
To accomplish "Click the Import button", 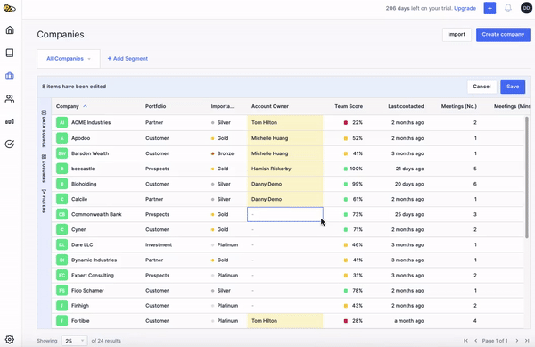I will 457,35.
